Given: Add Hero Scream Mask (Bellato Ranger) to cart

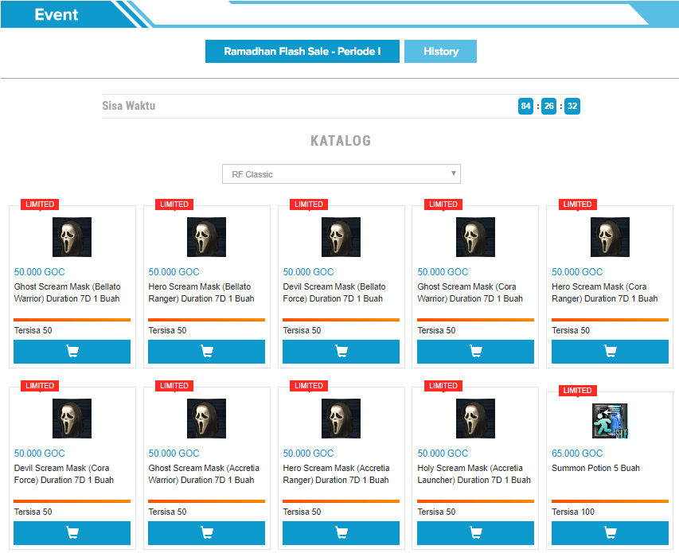Looking at the screenshot, I should 206,352.
